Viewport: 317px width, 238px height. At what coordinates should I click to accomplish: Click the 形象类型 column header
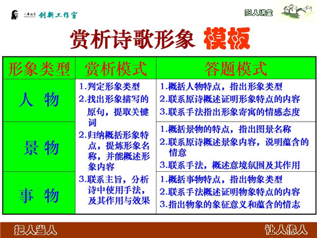click(x=39, y=69)
